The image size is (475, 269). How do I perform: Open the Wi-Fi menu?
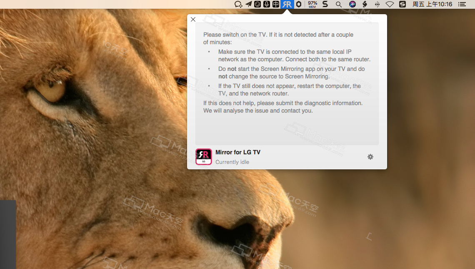coord(390,4)
